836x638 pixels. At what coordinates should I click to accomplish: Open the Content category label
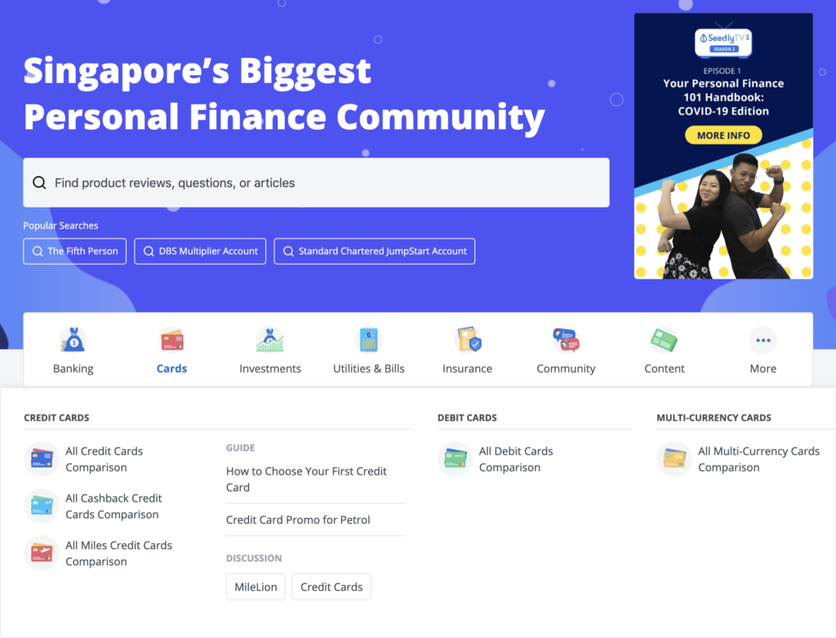click(665, 368)
